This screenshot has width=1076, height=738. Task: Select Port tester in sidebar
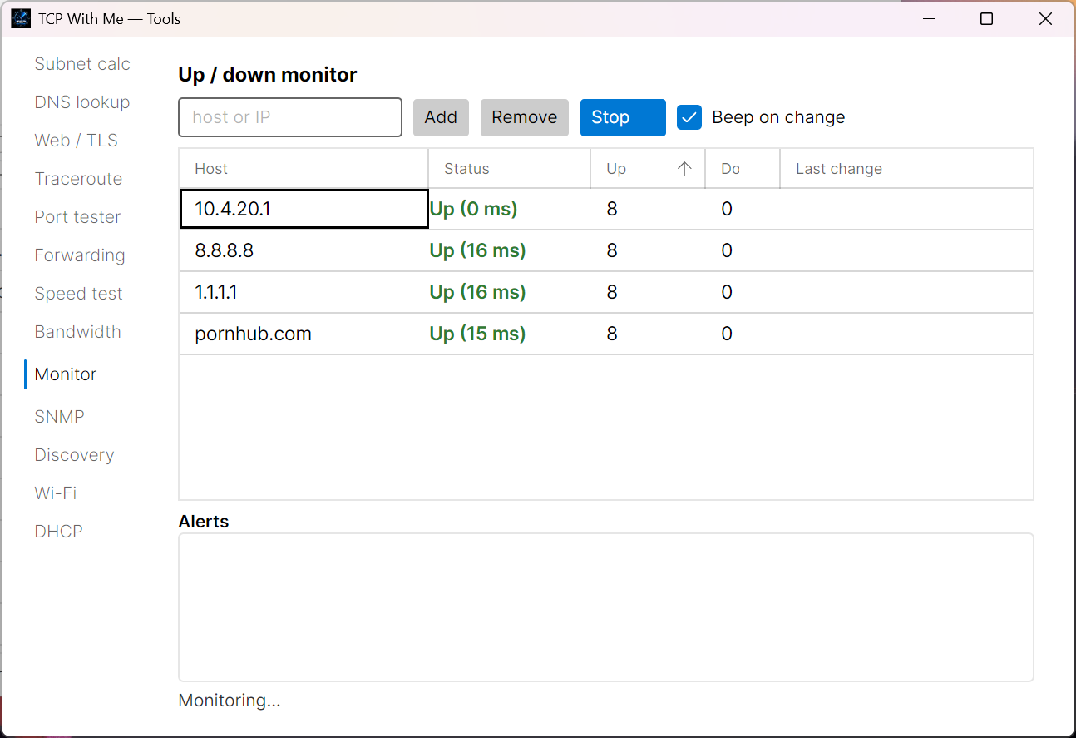(x=77, y=217)
